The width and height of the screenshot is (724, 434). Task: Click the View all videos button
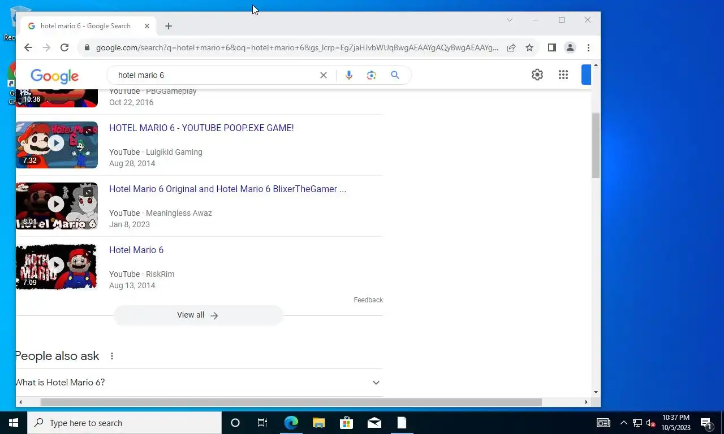pyautogui.click(x=198, y=315)
